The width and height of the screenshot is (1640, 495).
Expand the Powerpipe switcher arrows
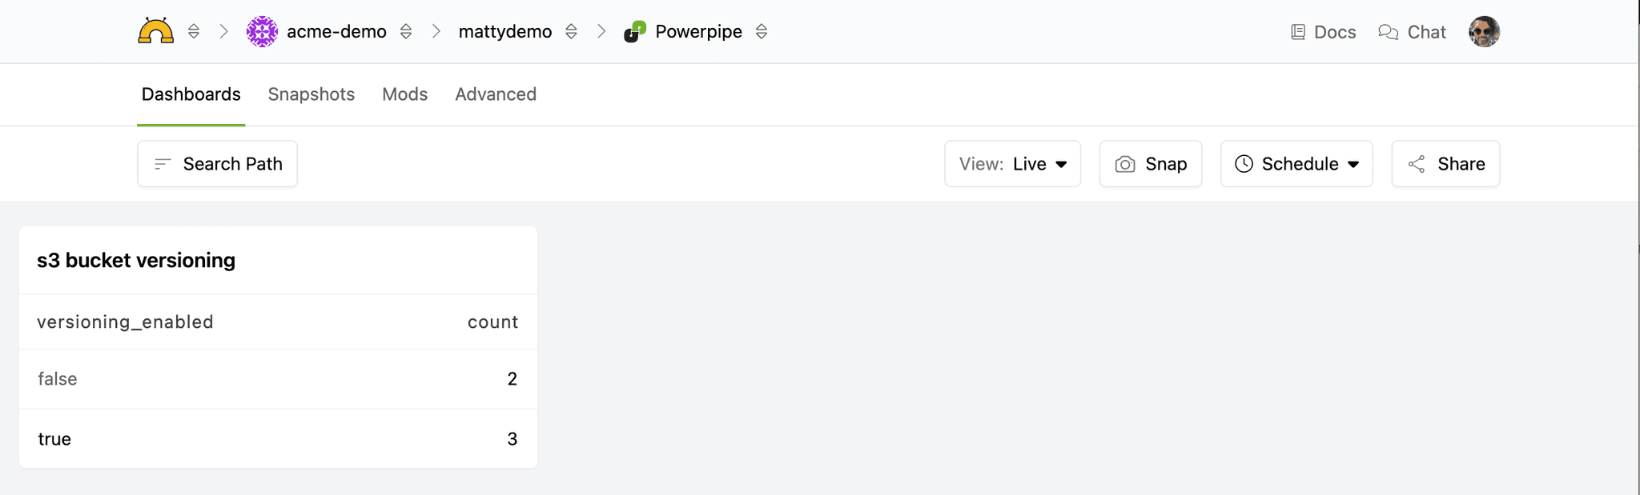(762, 31)
